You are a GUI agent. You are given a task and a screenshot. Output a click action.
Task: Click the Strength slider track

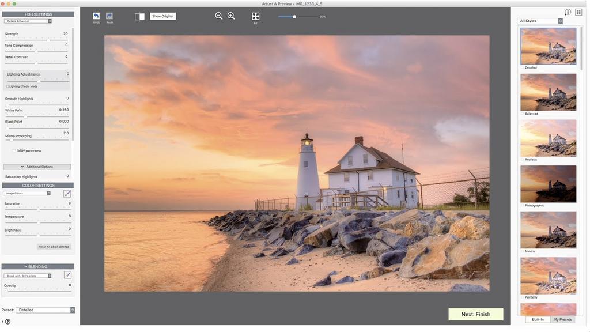[x=36, y=40]
